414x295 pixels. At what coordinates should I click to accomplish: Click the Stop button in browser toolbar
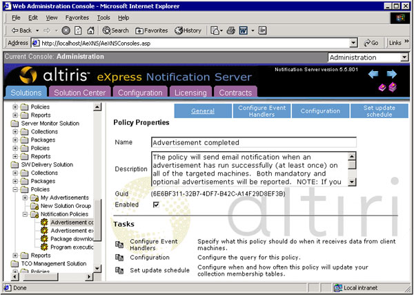(66, 30)
